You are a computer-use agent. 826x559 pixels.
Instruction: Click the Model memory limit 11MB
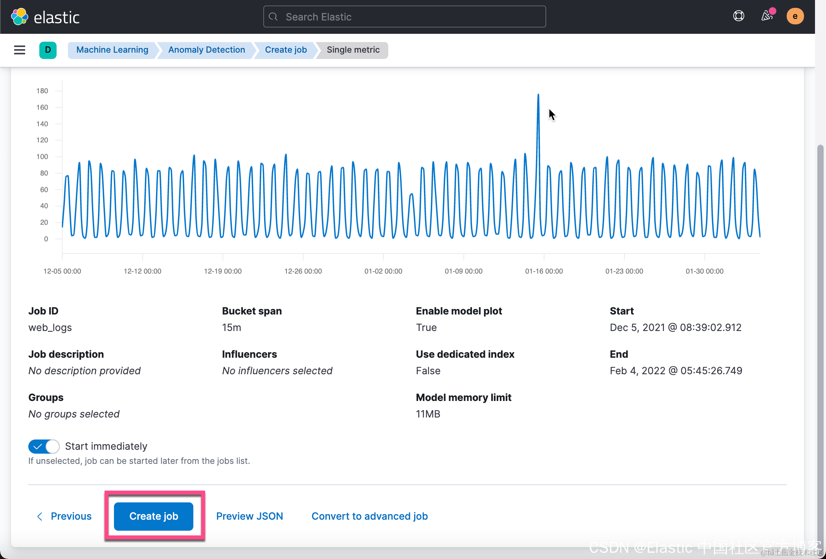(428, 414)
